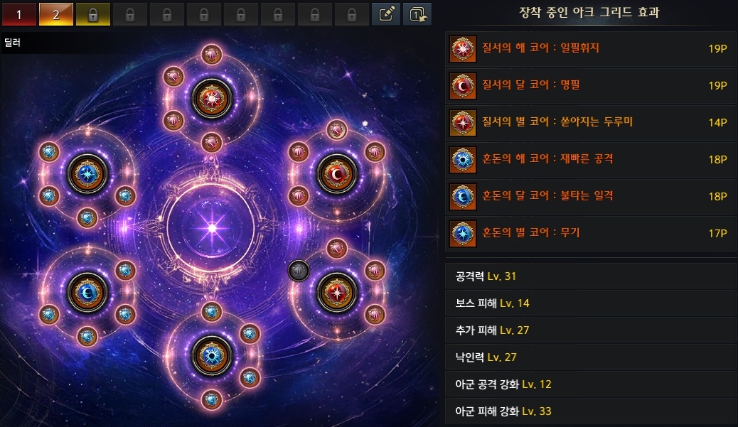
Task: Select the Chaos Moon core in grid
Action: click(x=87, y=293)
